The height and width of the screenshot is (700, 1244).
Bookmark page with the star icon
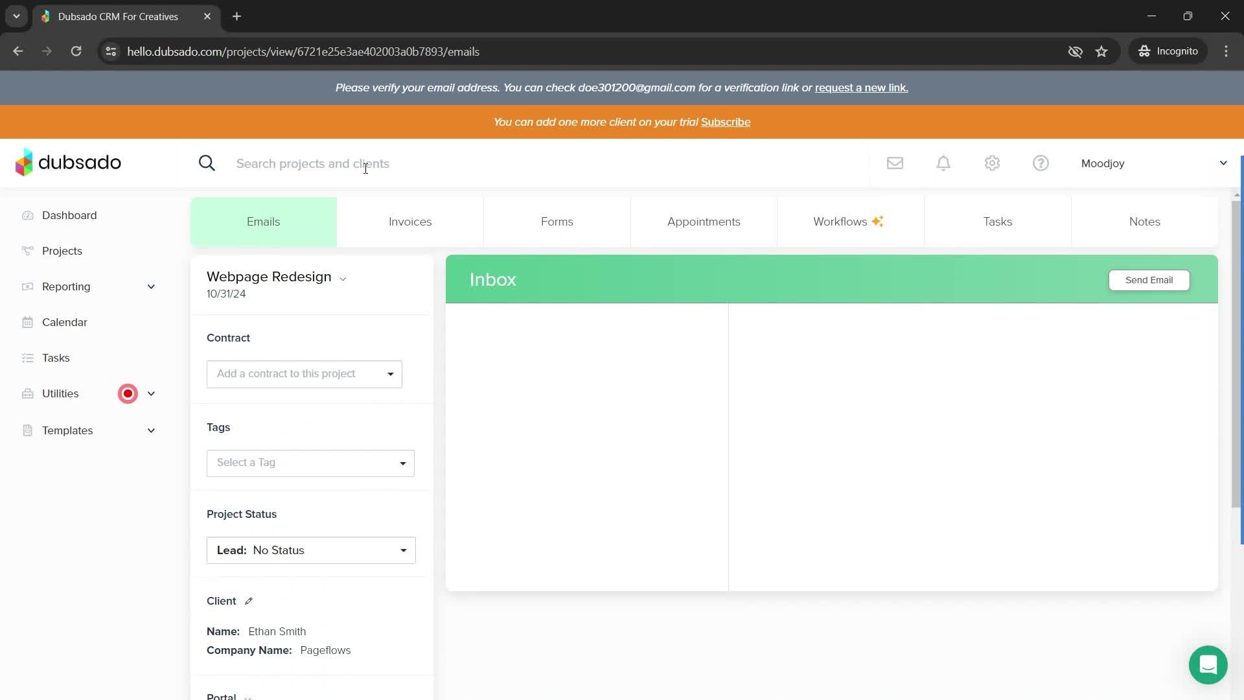[1101, 51]
